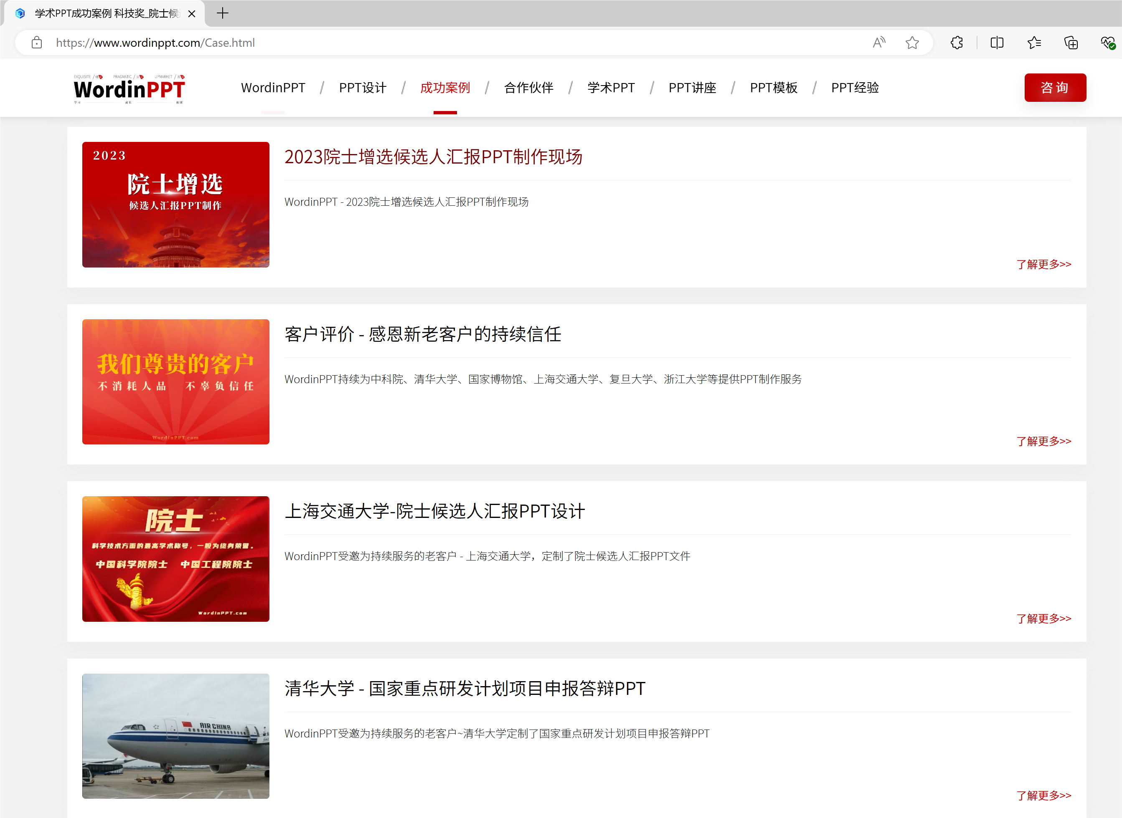The image size is (1122, 818).
Task: Open Browser essentials heart icon
Action: point(1108,43)
